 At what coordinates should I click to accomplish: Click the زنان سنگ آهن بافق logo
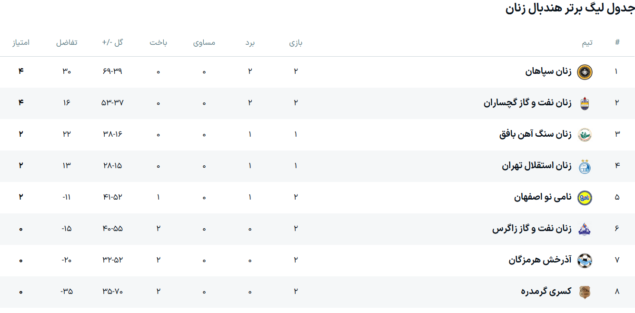[x=585, y=135]
